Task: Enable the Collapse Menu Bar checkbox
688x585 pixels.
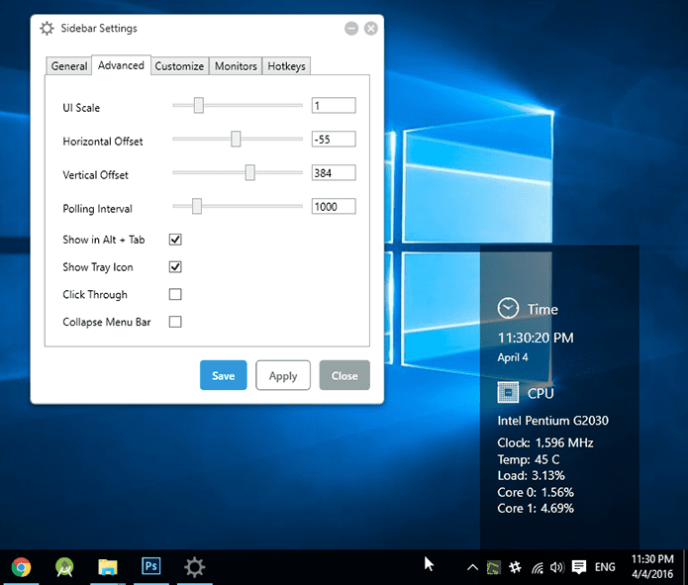Action: 175,322
